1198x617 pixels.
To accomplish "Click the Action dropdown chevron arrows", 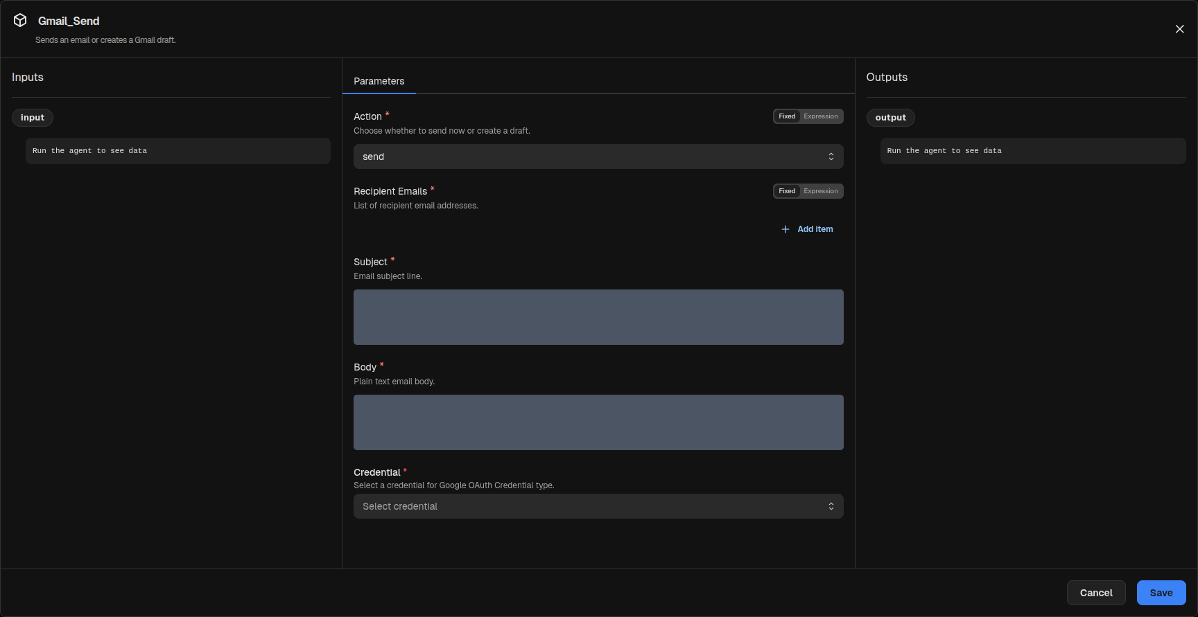I will (831, 157).
